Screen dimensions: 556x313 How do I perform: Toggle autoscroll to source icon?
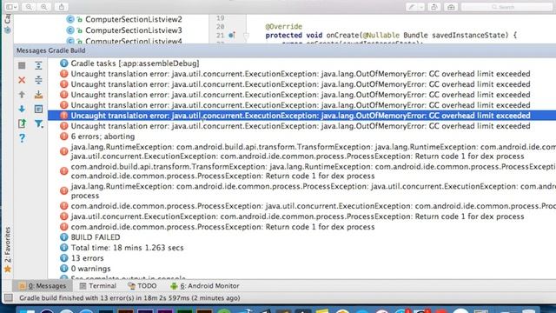pos(38,95)
